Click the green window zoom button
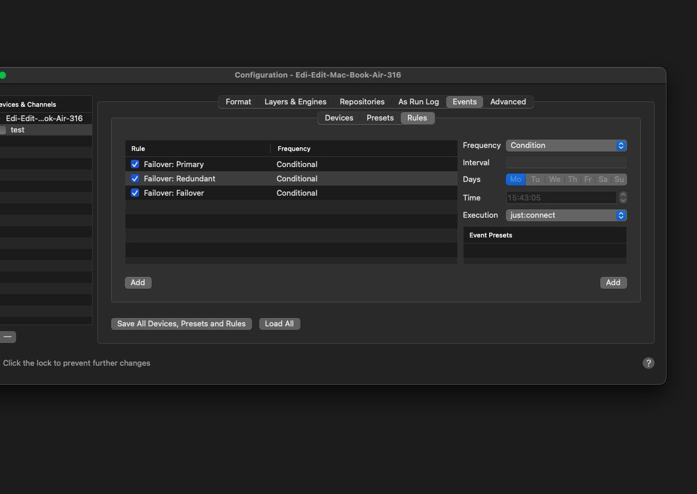This screenshot has width=697, height=494. tap(2, 75)
